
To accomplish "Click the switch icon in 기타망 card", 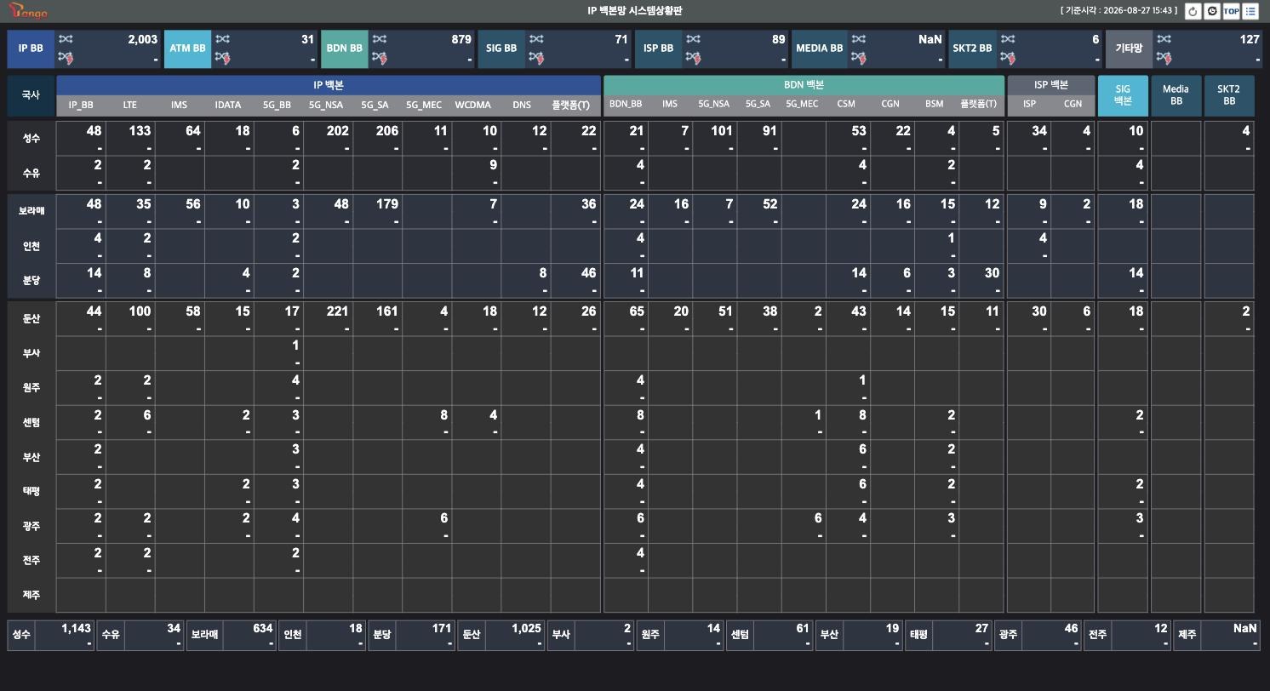I will (1164, 39).
